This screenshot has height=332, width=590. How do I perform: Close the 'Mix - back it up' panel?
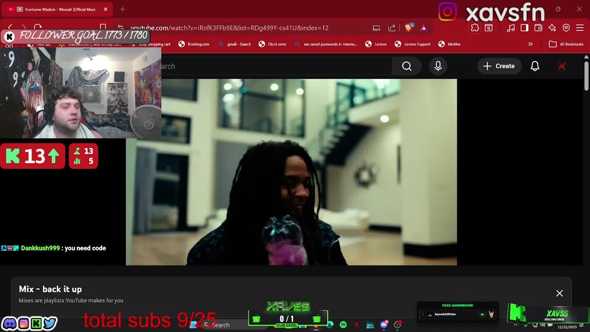point(559,293)
